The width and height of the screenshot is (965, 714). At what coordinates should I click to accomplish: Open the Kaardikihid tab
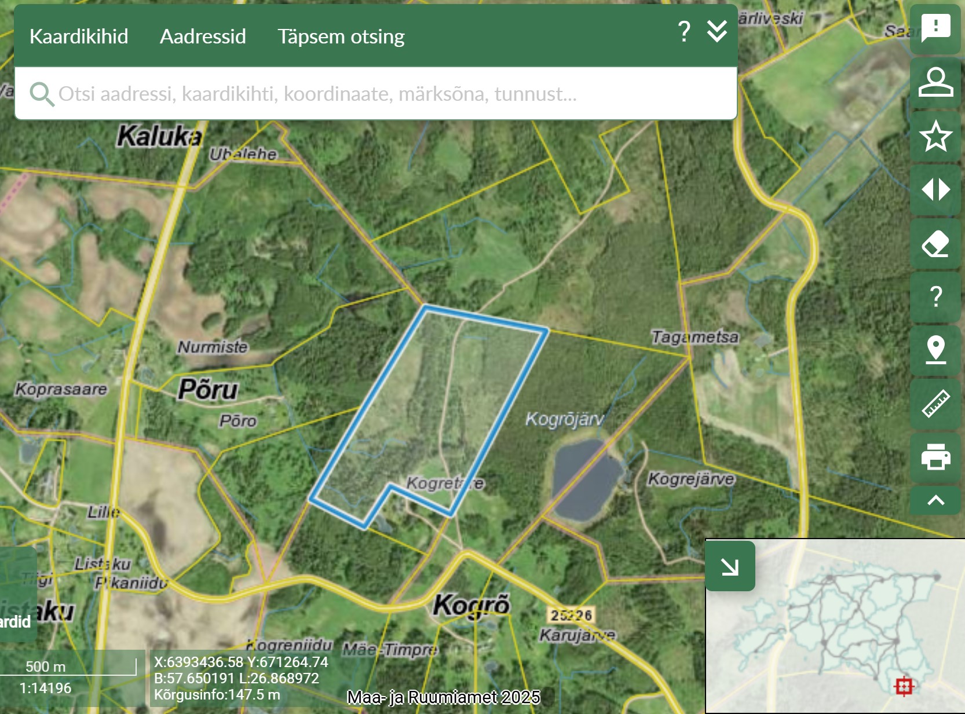[79, 36]
